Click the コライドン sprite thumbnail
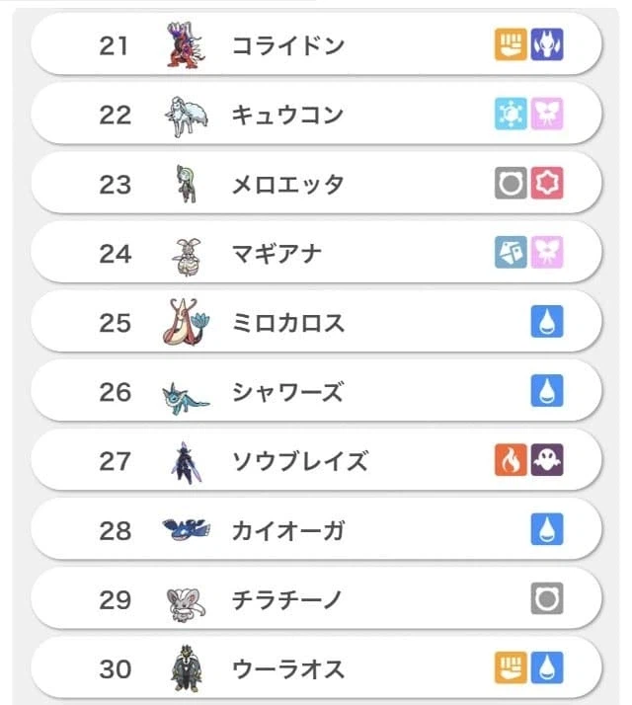The width and height of the screenshot is (632, 705). (x=186, y=45)
